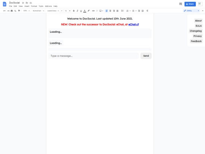205x154 pixels.
Task: Click the Type a message field
Action: pyautogui.click(x=94, y=56)
